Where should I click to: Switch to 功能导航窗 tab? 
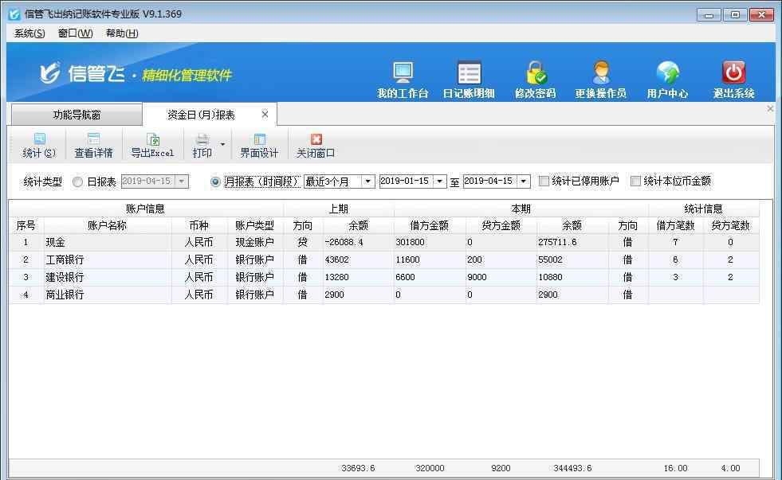(77, 115)
